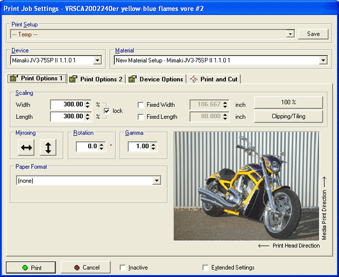The image size is (339, 277).
Task: Check the Inactive checkbox
Action: click(x=123, y=268)
